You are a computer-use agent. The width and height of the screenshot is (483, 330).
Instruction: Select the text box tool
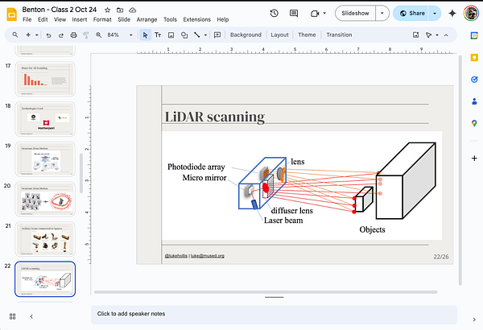pyautogui.click(x=158, y=35)
